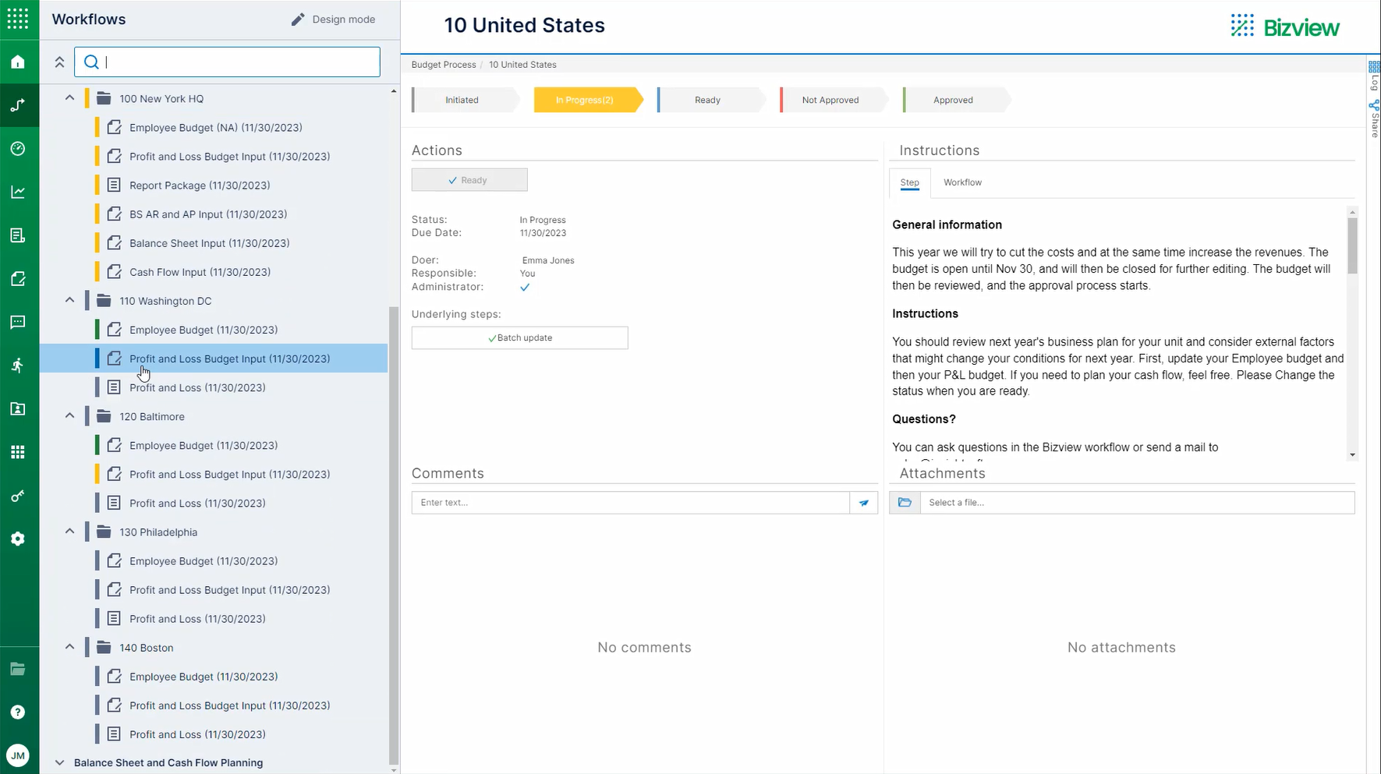Select the In Progress stage in progress bar
Viewport: 1381px width, 774px height.
pyautogui.click(x=584, y=99)
